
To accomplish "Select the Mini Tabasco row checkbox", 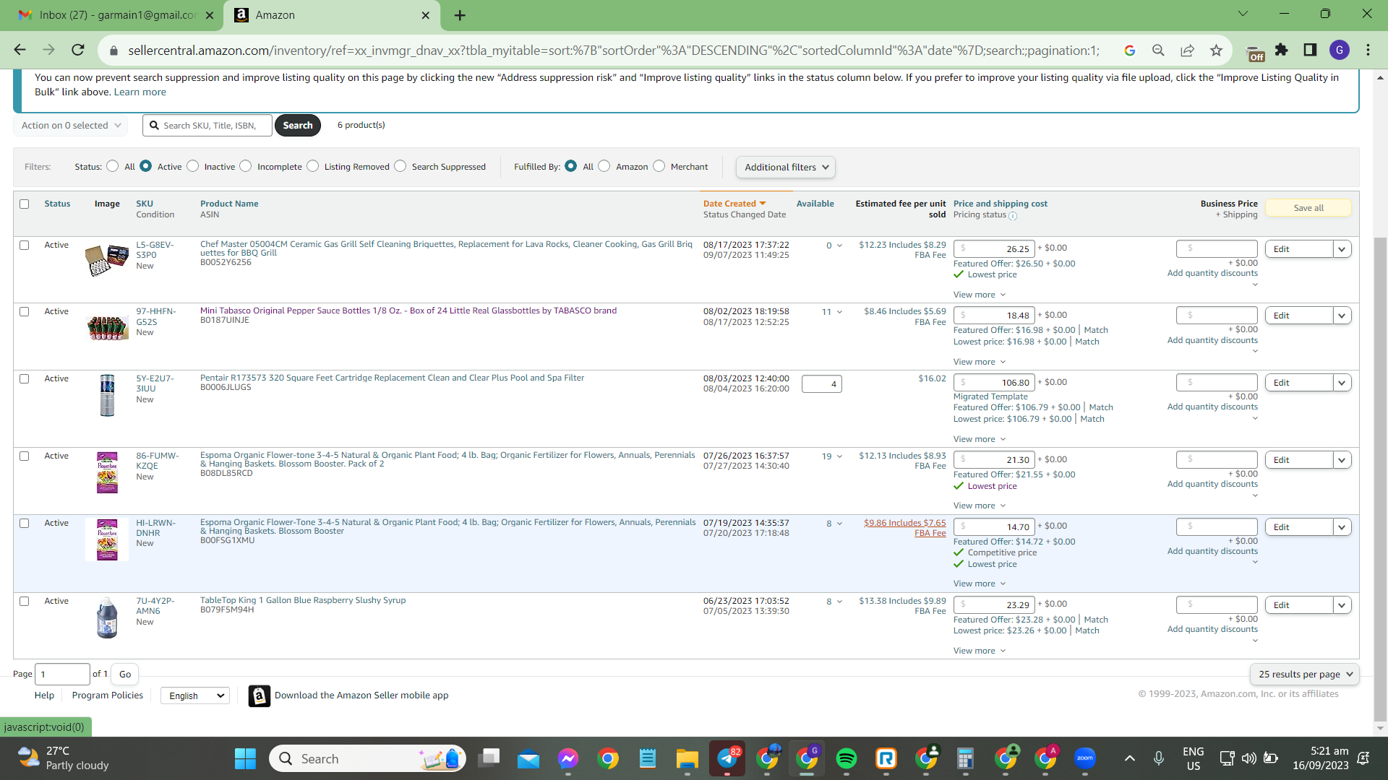I will pyautogui.click(x=25, y=312).
